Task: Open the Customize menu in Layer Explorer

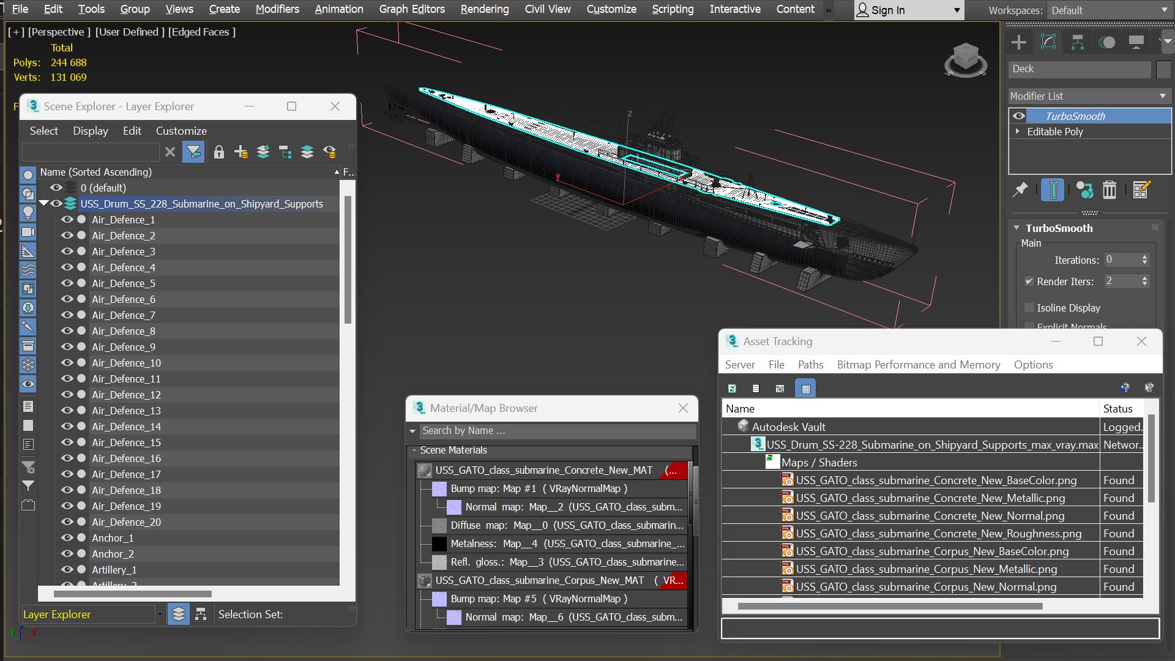Action: [x=181, y=131]
